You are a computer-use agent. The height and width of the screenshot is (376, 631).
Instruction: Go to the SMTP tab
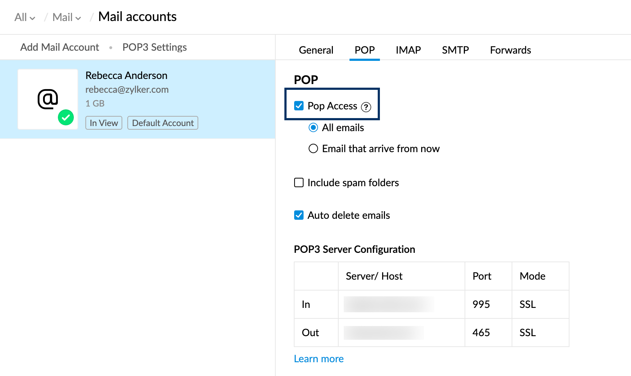[x=455, y=50]
